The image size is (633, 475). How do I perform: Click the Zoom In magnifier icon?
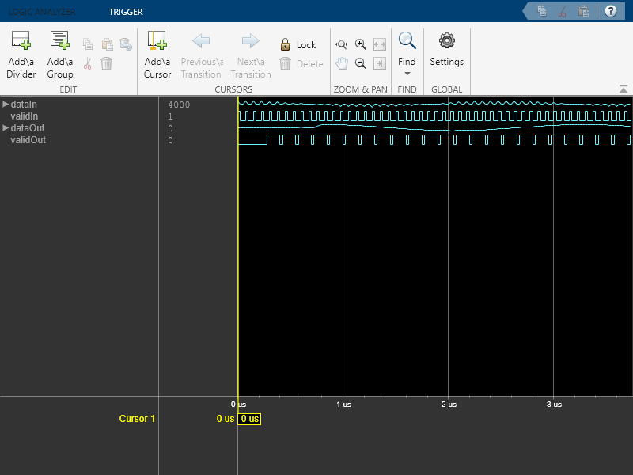point(361,45)
